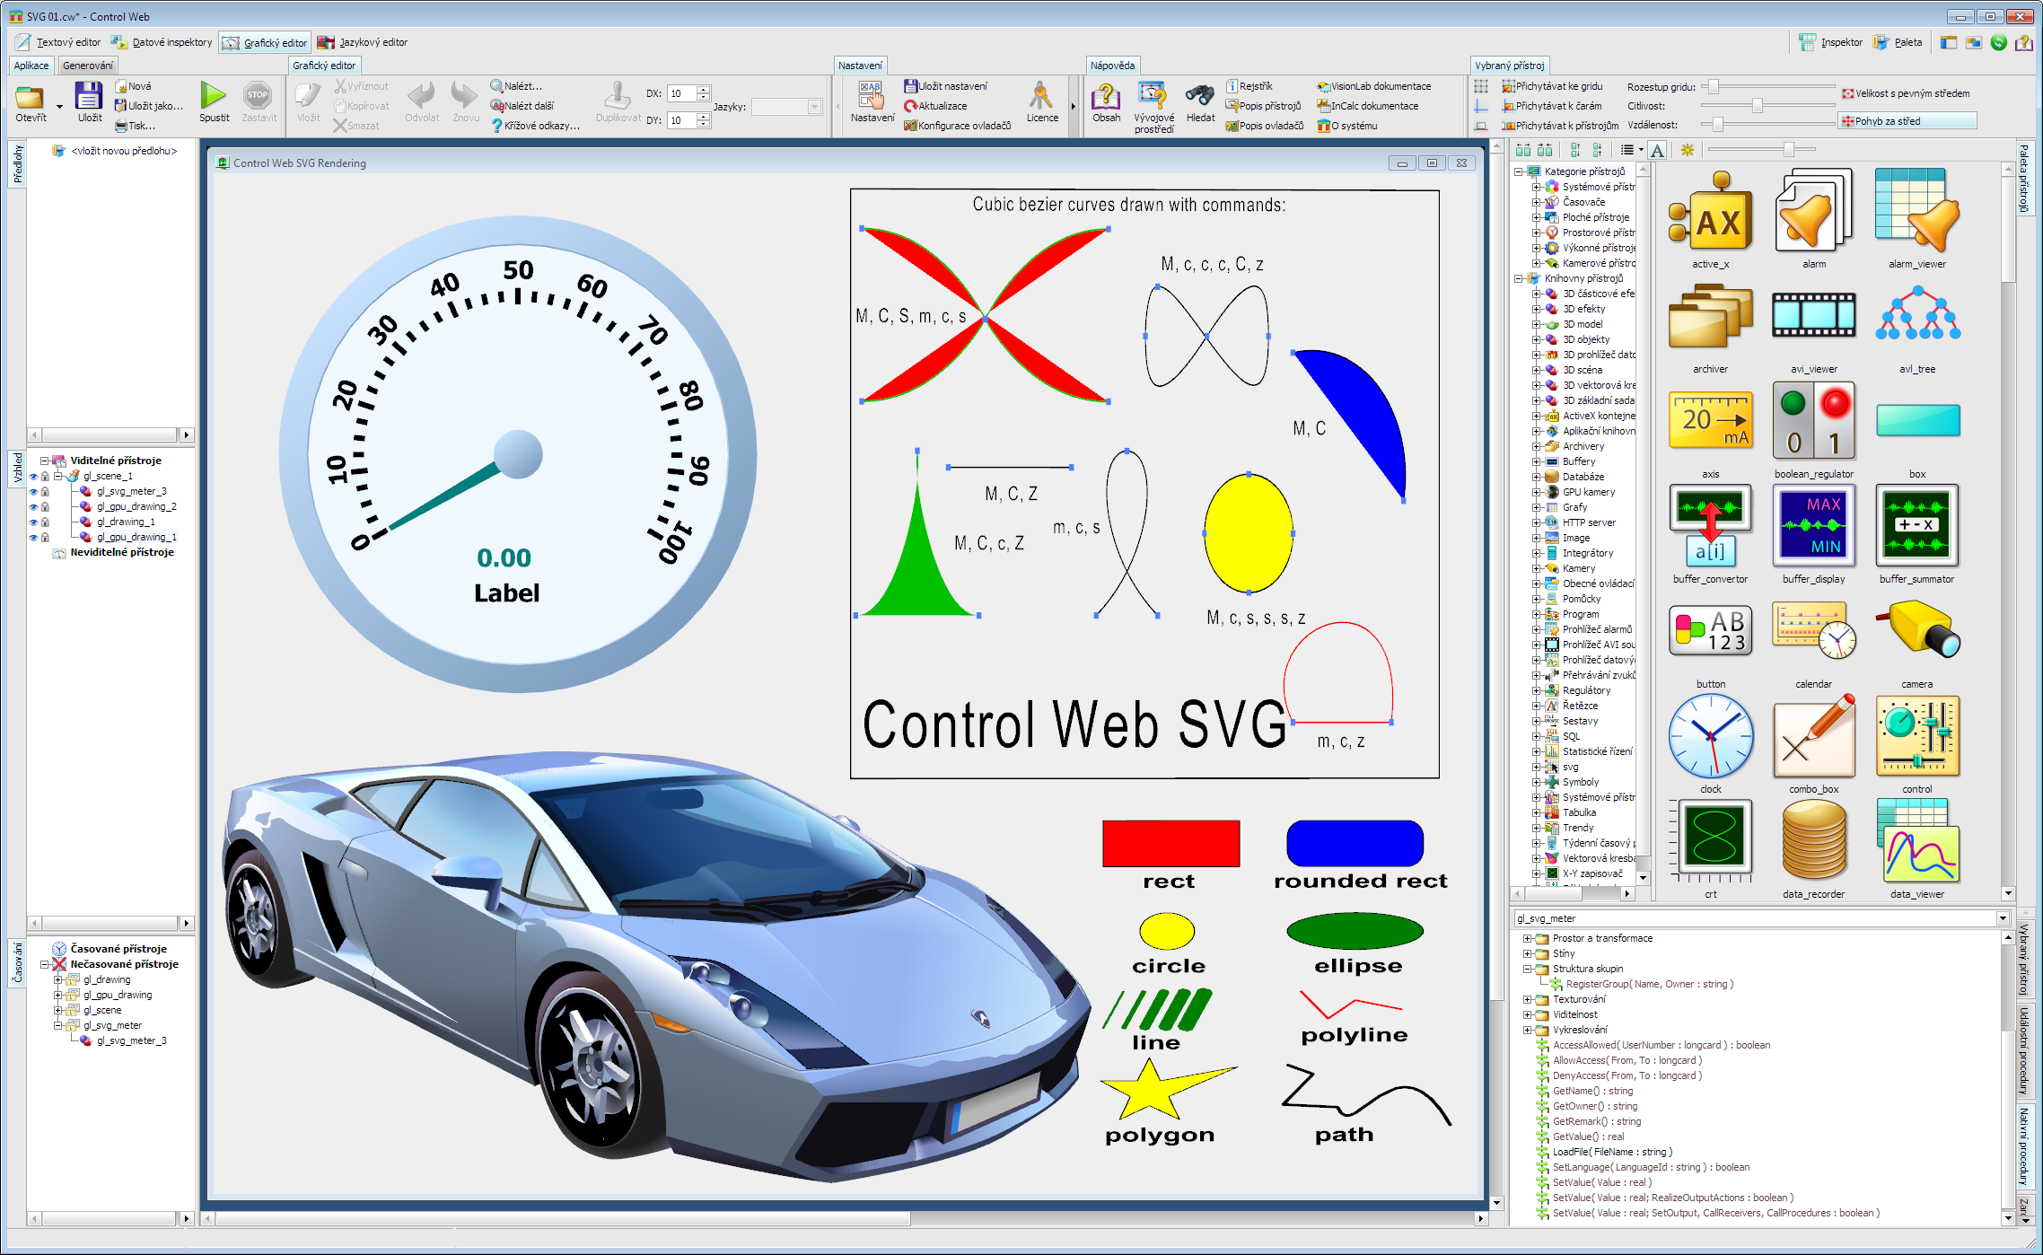Click the Uložit floppy disk icon
Viewport: 2043px width, 1255px height.
click(x=89, y=96)
